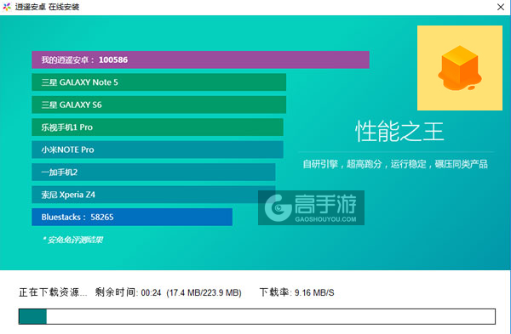Select the 索尼 Xperia Z4 bar

tap(153, 195)
